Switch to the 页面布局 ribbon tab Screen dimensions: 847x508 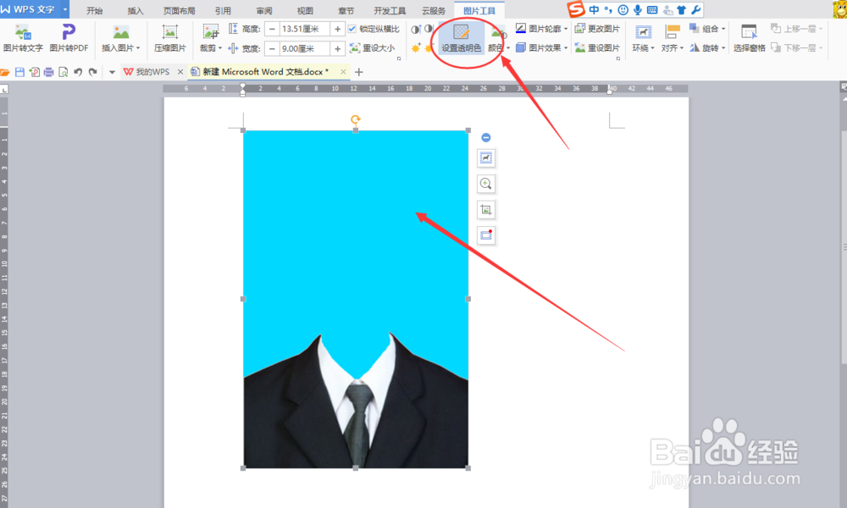[x=179, y=11]
